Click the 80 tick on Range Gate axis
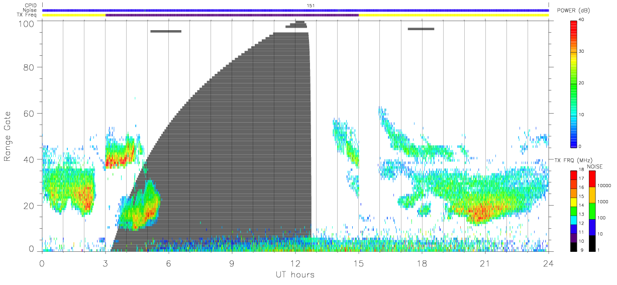Screen dimensions: 617x285 (29, 67)
